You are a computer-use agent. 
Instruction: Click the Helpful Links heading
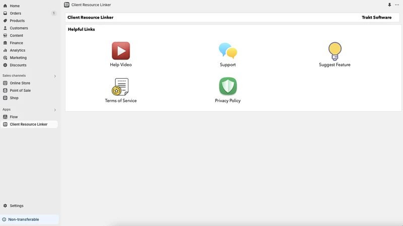point(81,29)
